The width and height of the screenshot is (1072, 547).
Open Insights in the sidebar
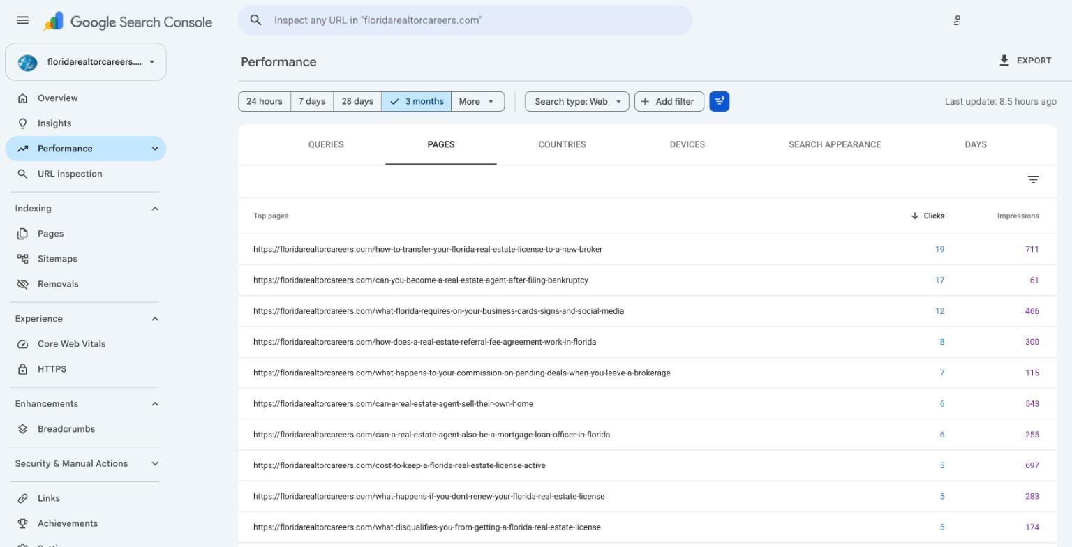tap(85, 123)
